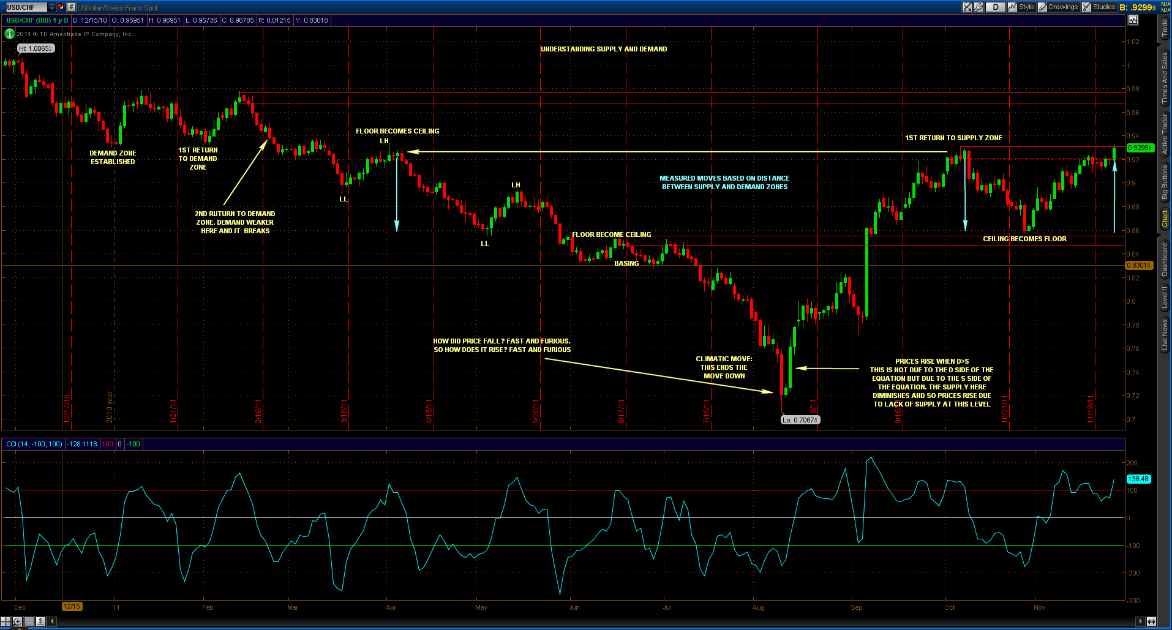Click the MEASURED MOVES cyan annotation
The height and width of the screenshot is (630, 1172).
point(724,182)
